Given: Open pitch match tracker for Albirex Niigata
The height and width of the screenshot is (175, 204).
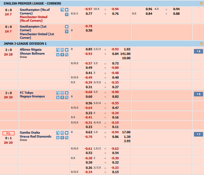Looking at the screenshot, I should point(62,50).
